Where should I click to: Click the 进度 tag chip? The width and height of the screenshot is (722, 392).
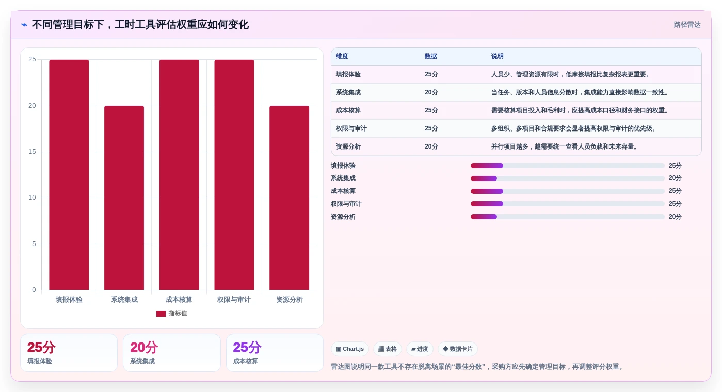click(420, 349)
